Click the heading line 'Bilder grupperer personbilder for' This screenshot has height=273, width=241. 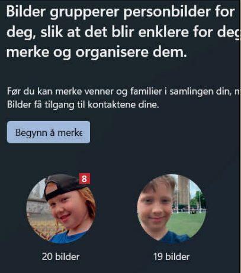(121, 12)
